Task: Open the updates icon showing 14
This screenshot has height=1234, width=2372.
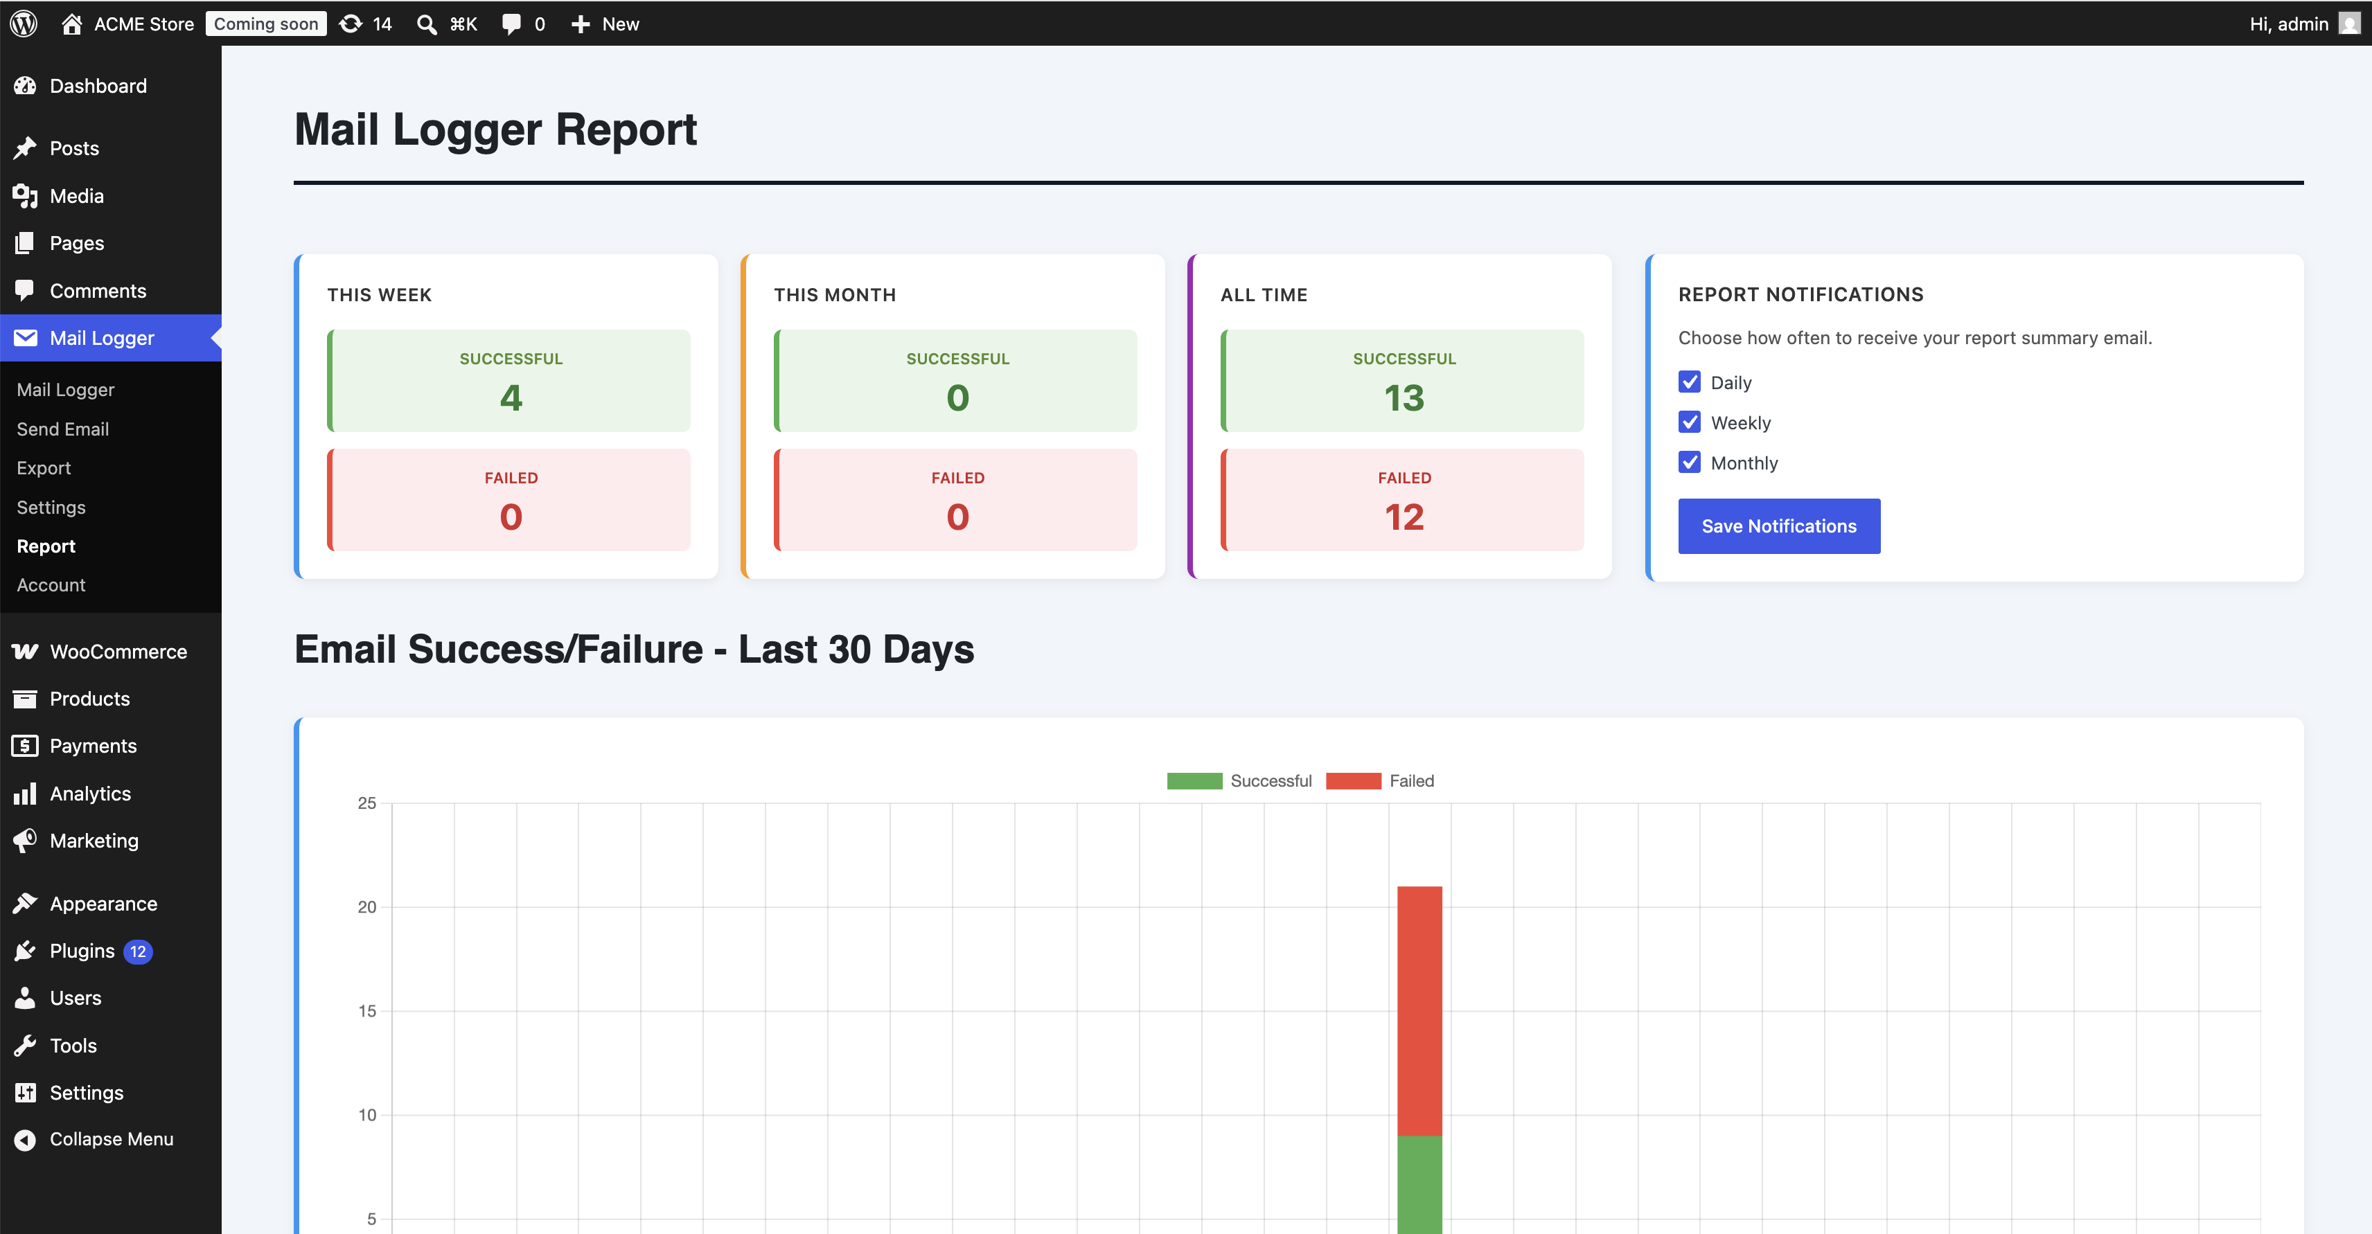Action: click(x=351, y=24)
